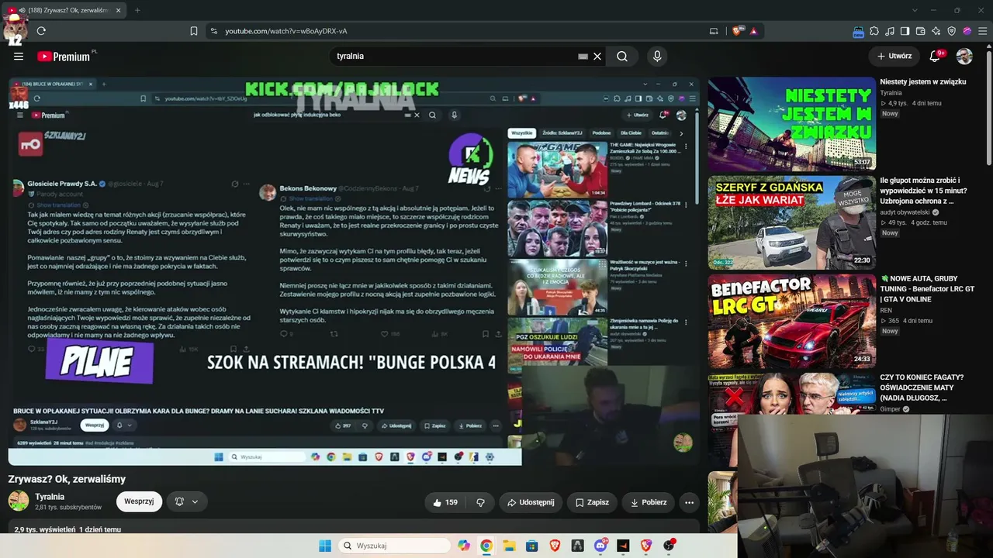This screenshot has height=558, width=993.
Task: Click the Brave Shields lion icon
Action: click(x=736, y=31)
